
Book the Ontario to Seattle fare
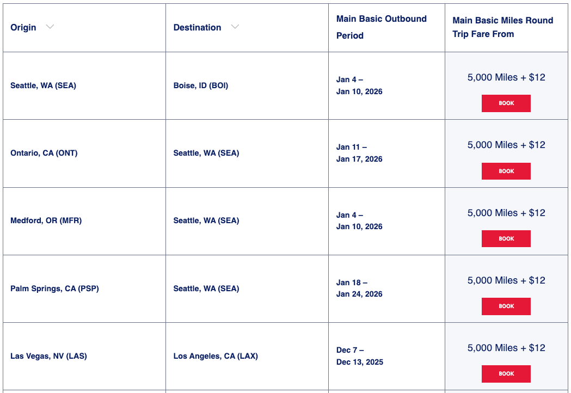tap(506, 171)
